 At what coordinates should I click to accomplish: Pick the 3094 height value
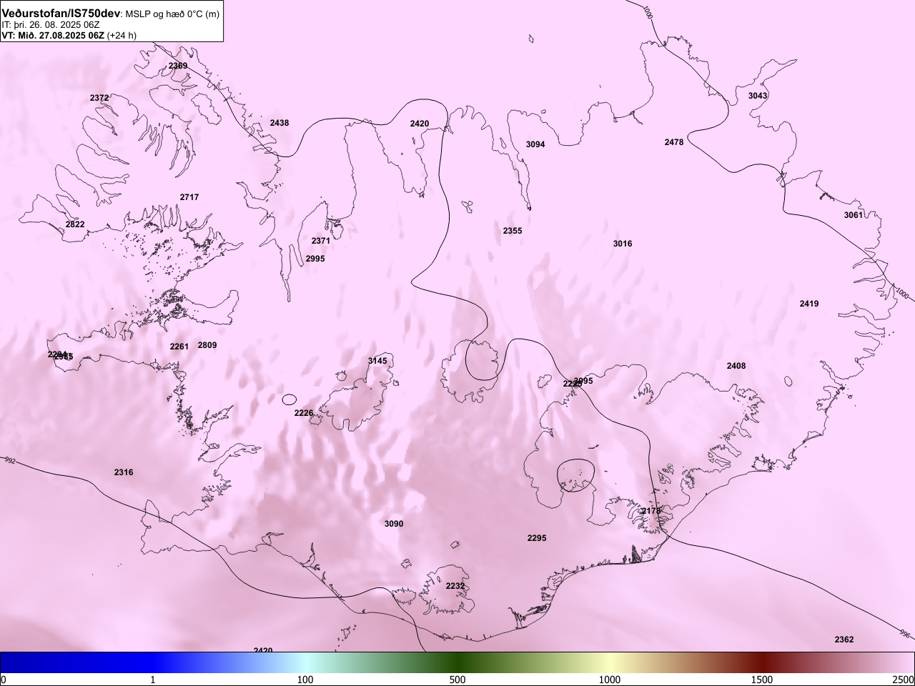pyautogui.click(x=535, y=144)
